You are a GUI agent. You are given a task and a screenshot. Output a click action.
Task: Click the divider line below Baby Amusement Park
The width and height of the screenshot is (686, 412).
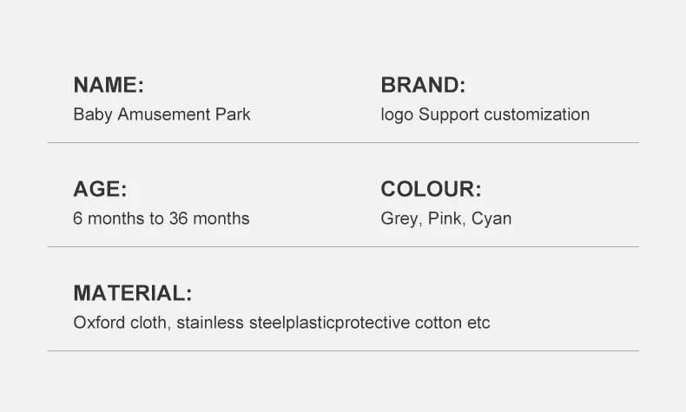[344, 142]
